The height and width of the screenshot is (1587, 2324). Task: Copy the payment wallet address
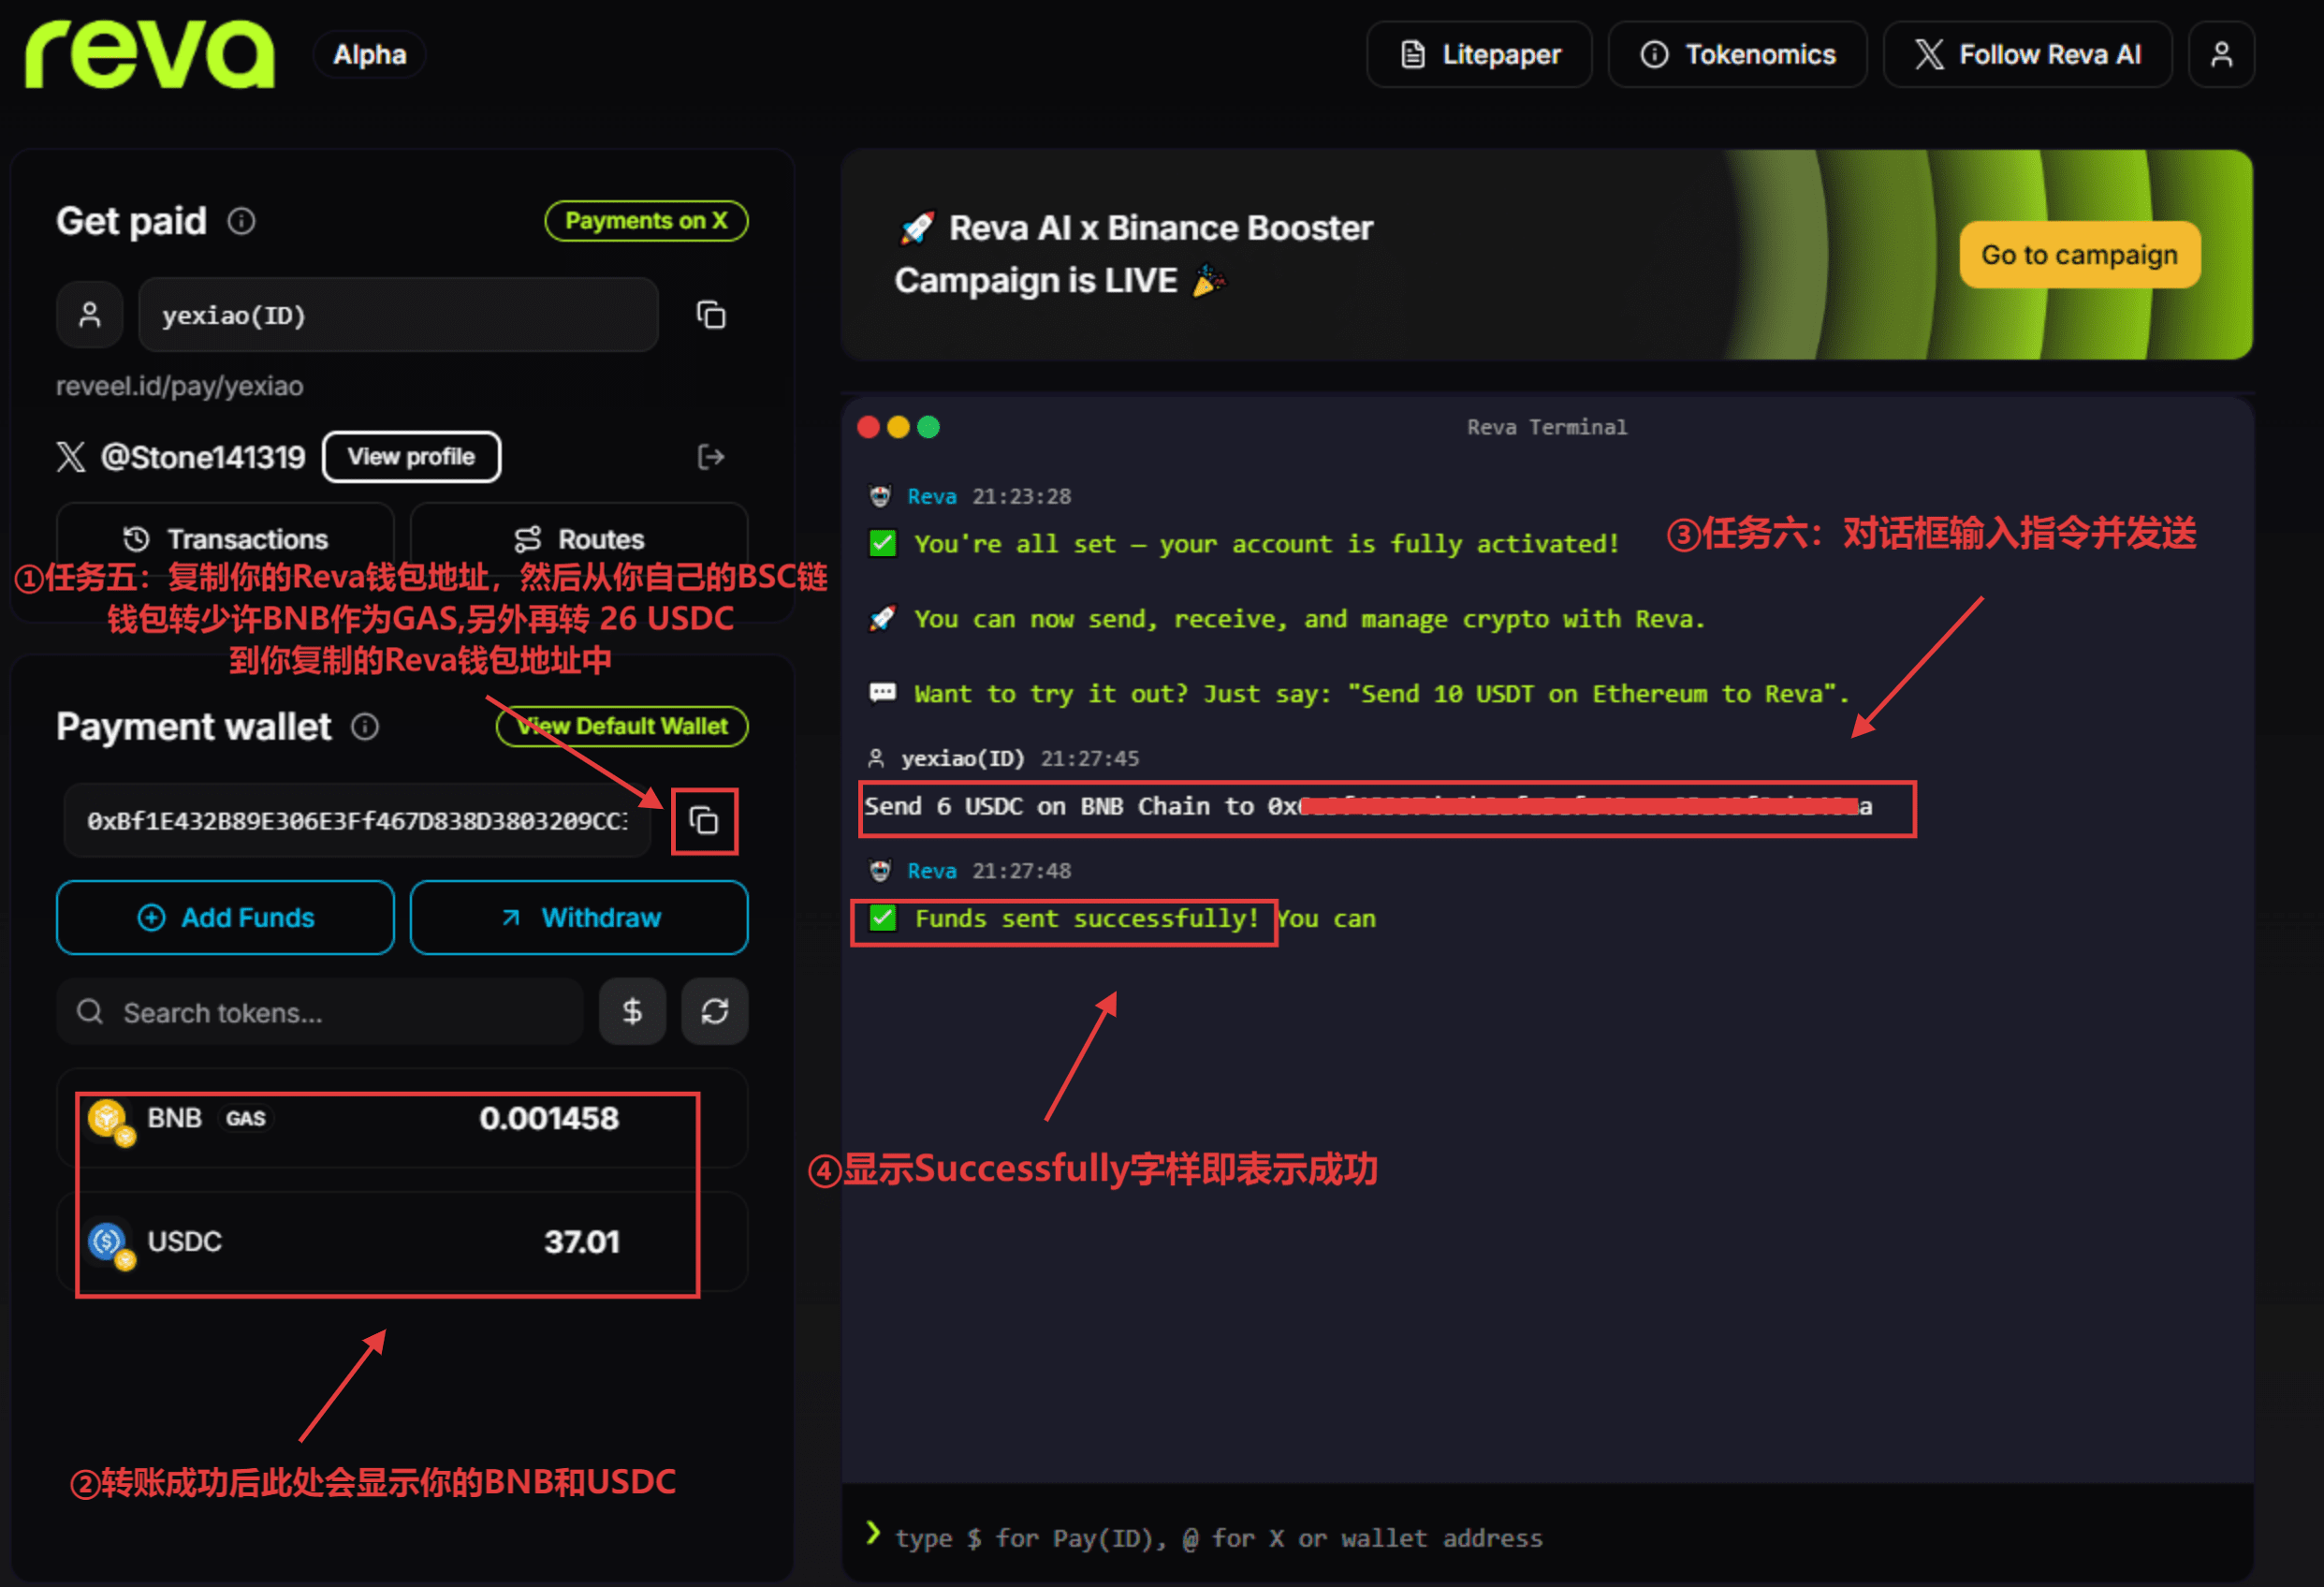(x=704, y=820)
